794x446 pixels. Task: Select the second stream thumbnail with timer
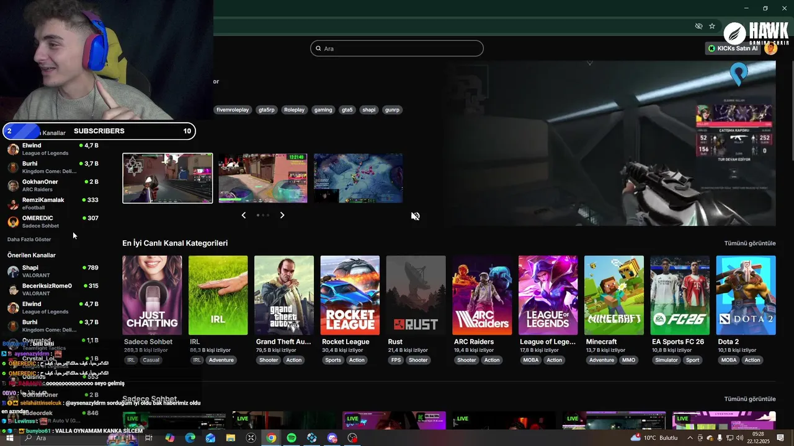263,178
